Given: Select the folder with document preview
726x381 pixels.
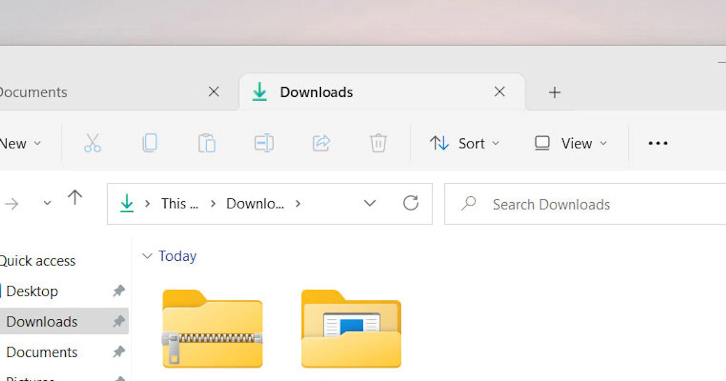Looking at the screenshot, I should 351,329.
